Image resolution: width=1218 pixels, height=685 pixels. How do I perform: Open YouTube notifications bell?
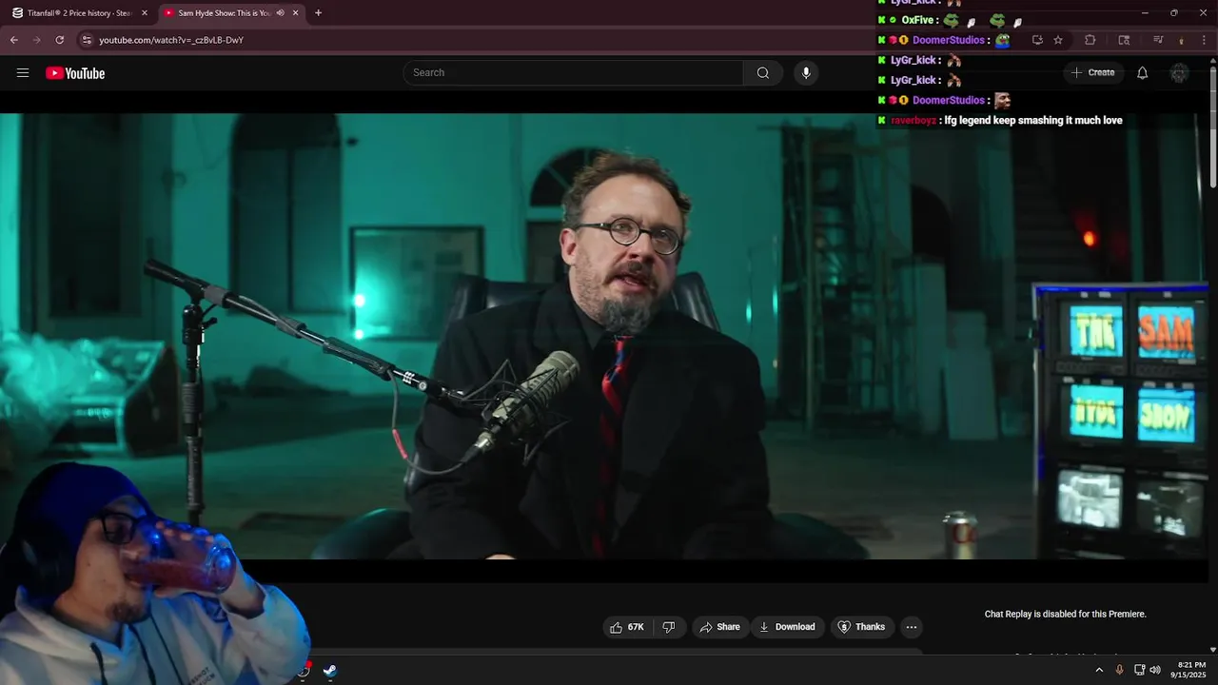pyautogui.click(x=1143, y=73)
